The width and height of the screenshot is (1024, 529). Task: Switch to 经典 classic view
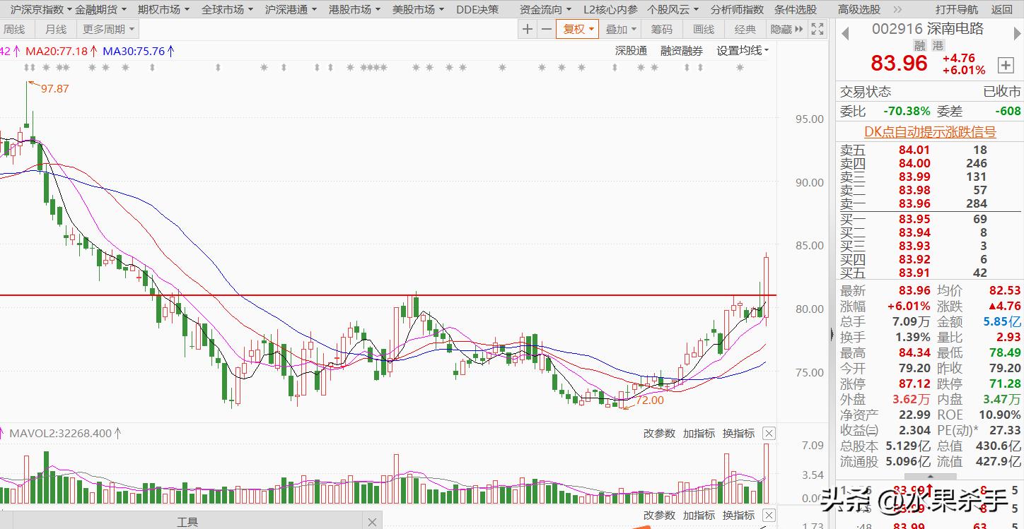point(745,29)
